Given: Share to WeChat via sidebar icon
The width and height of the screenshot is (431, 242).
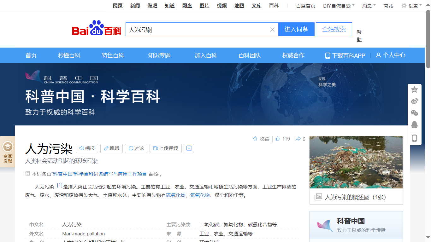Looking at the screenshot, I should (x=415, y=113).
